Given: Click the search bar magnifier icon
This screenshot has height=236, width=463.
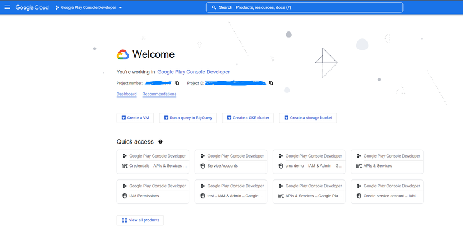Looking at the screenshot, I should [214, 7].
